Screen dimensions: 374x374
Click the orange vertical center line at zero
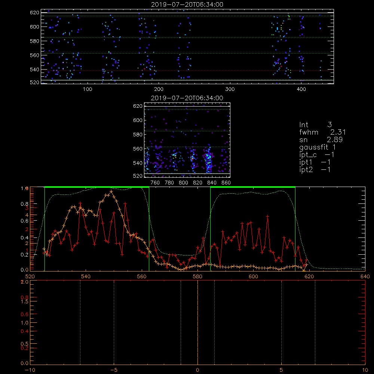point(197,322)
